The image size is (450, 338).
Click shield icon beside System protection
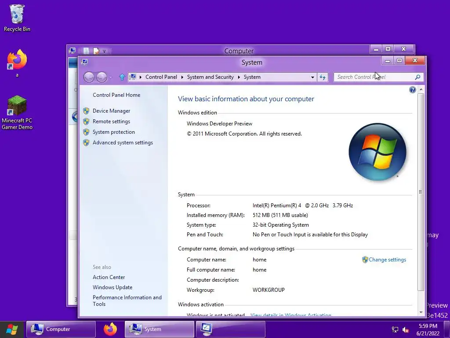(x=86, y=132)
